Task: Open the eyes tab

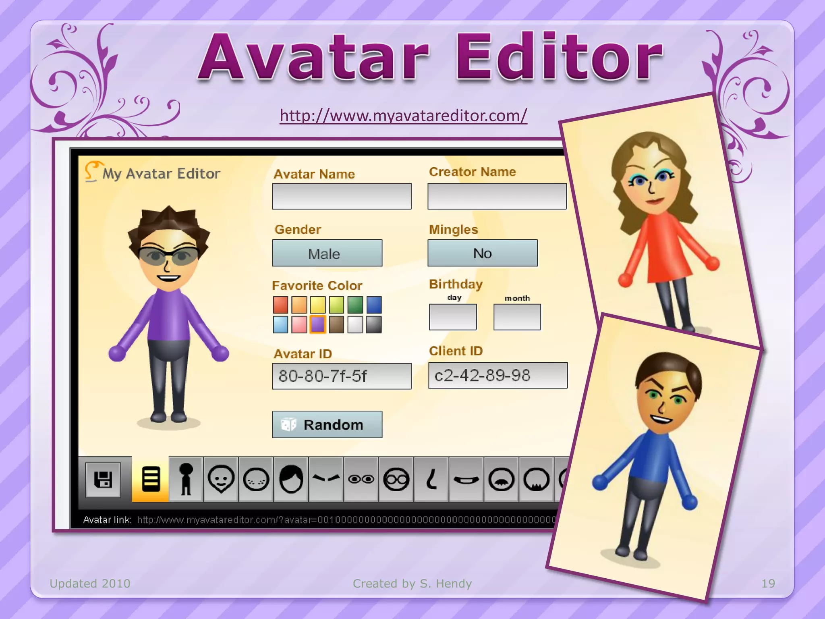Action: click(361, 479)
